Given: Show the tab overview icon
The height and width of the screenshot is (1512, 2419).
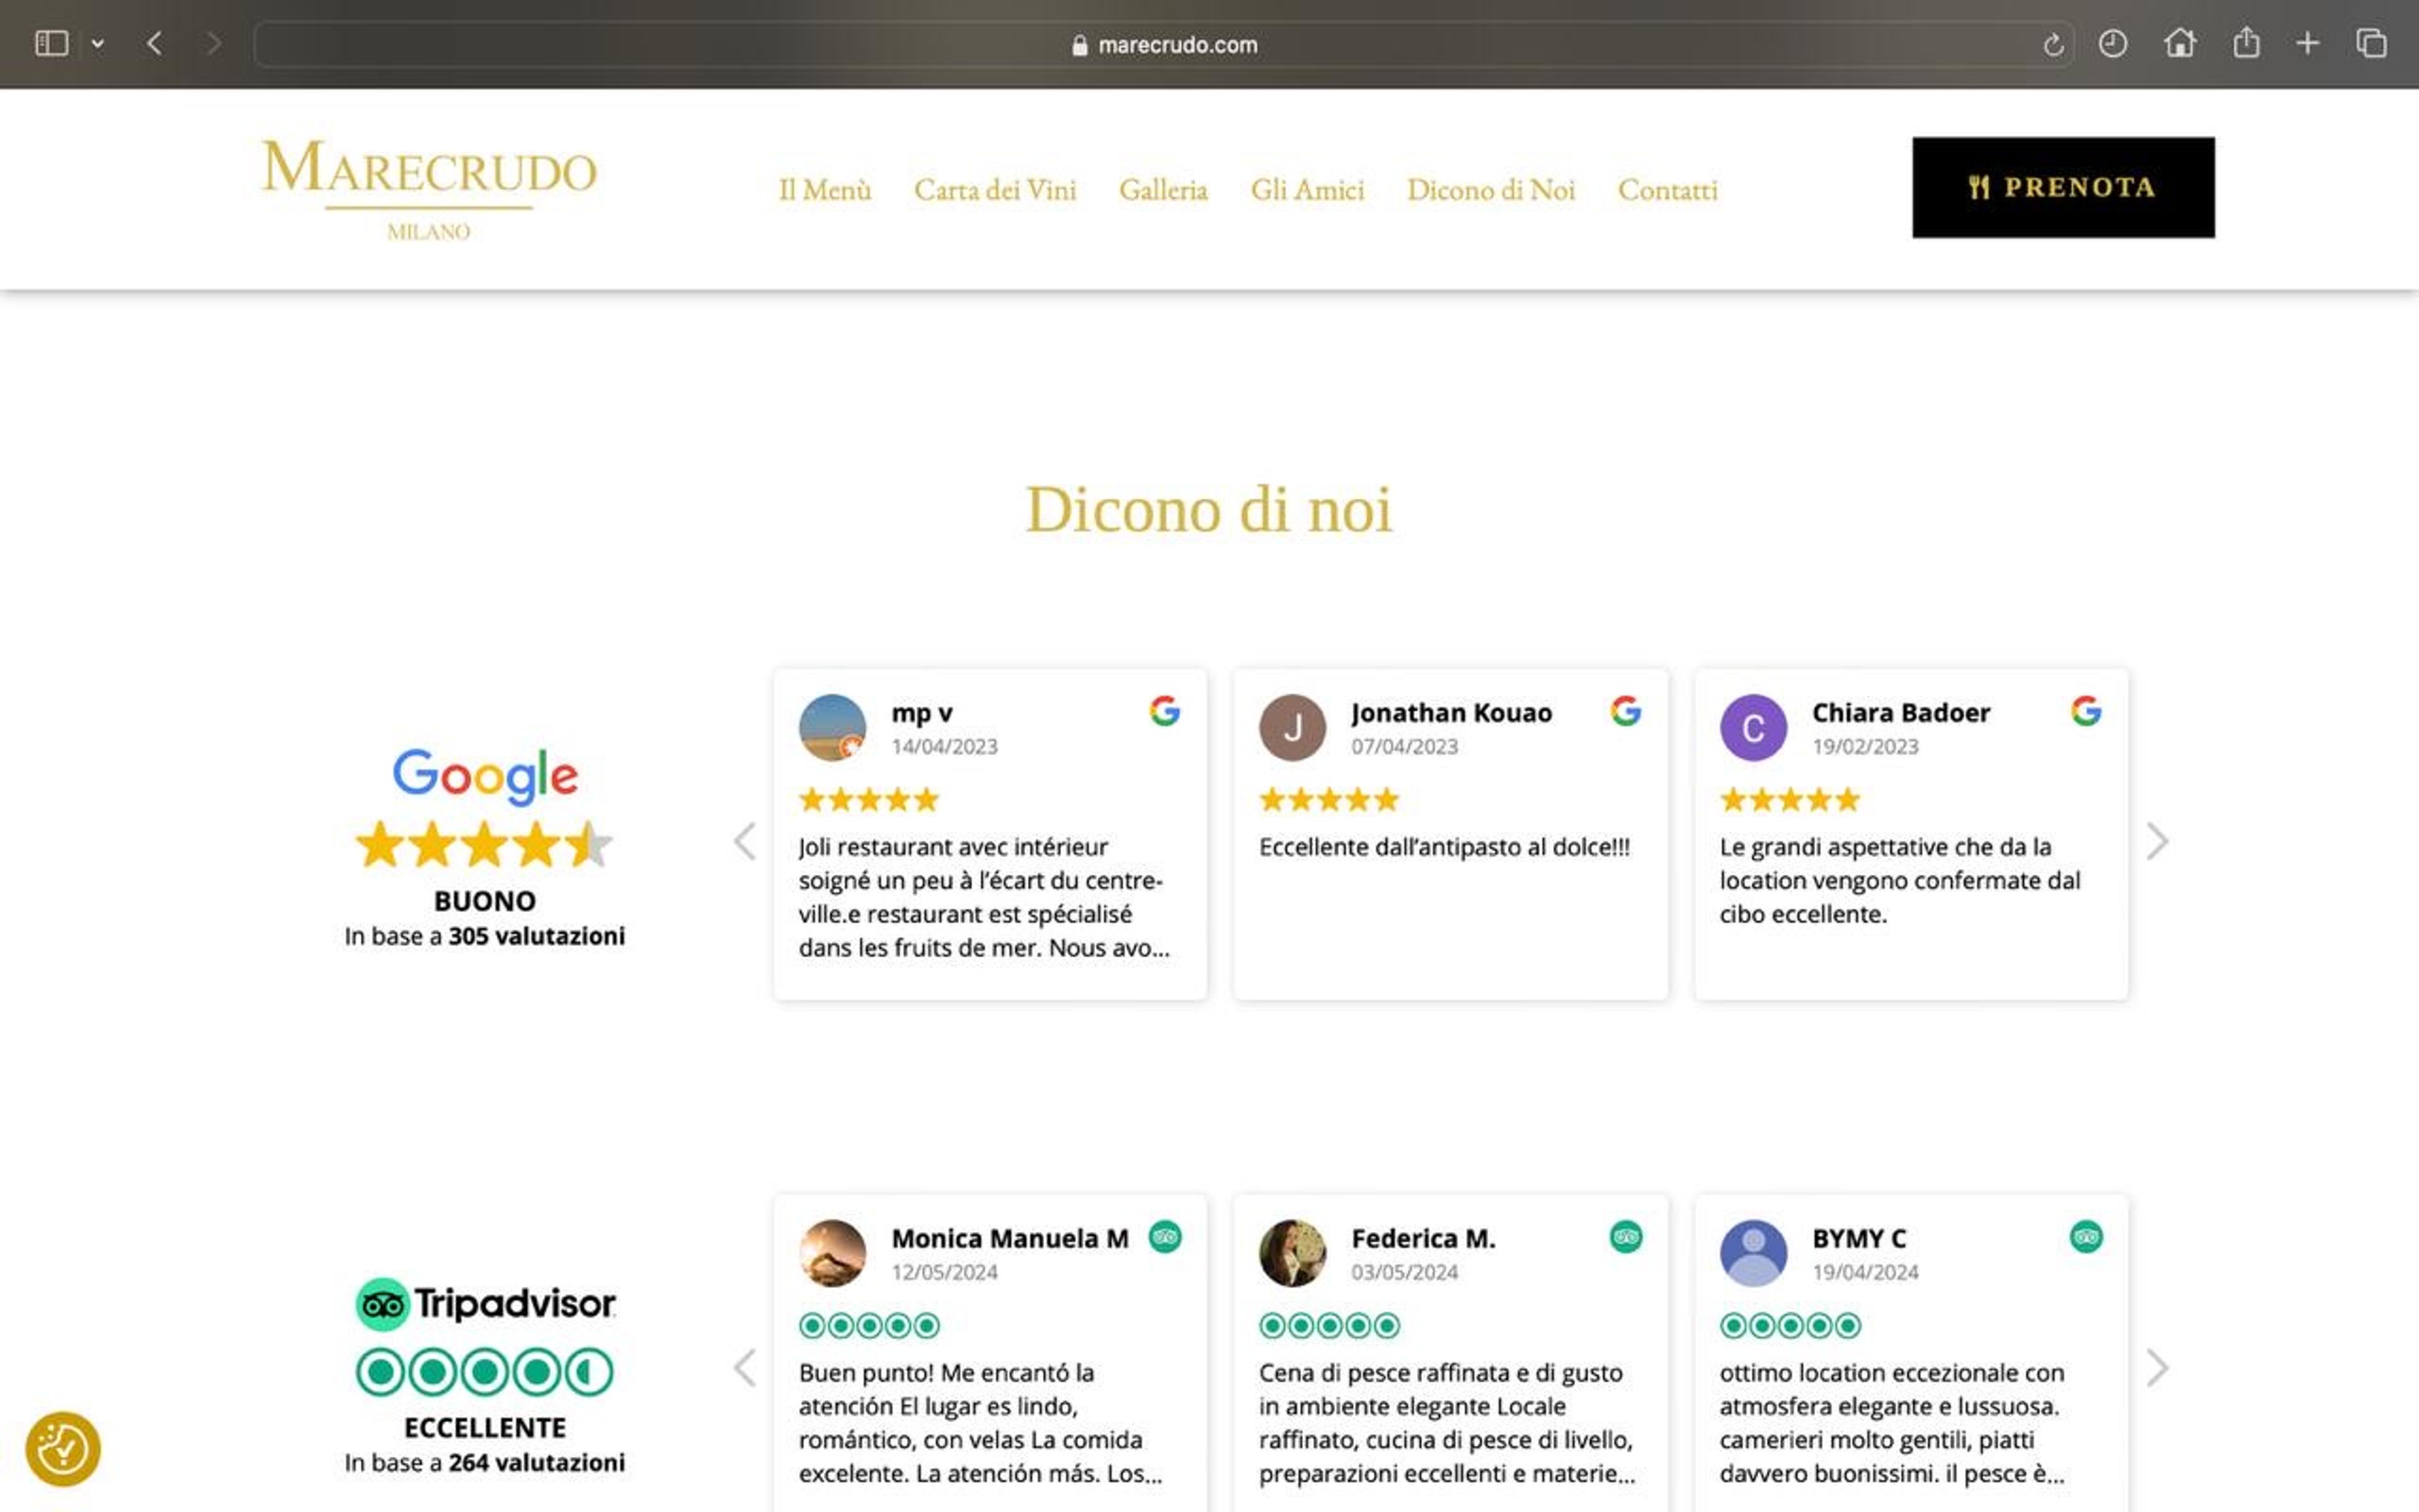Looking at the screenshot, I should [x=2371, y=43].
